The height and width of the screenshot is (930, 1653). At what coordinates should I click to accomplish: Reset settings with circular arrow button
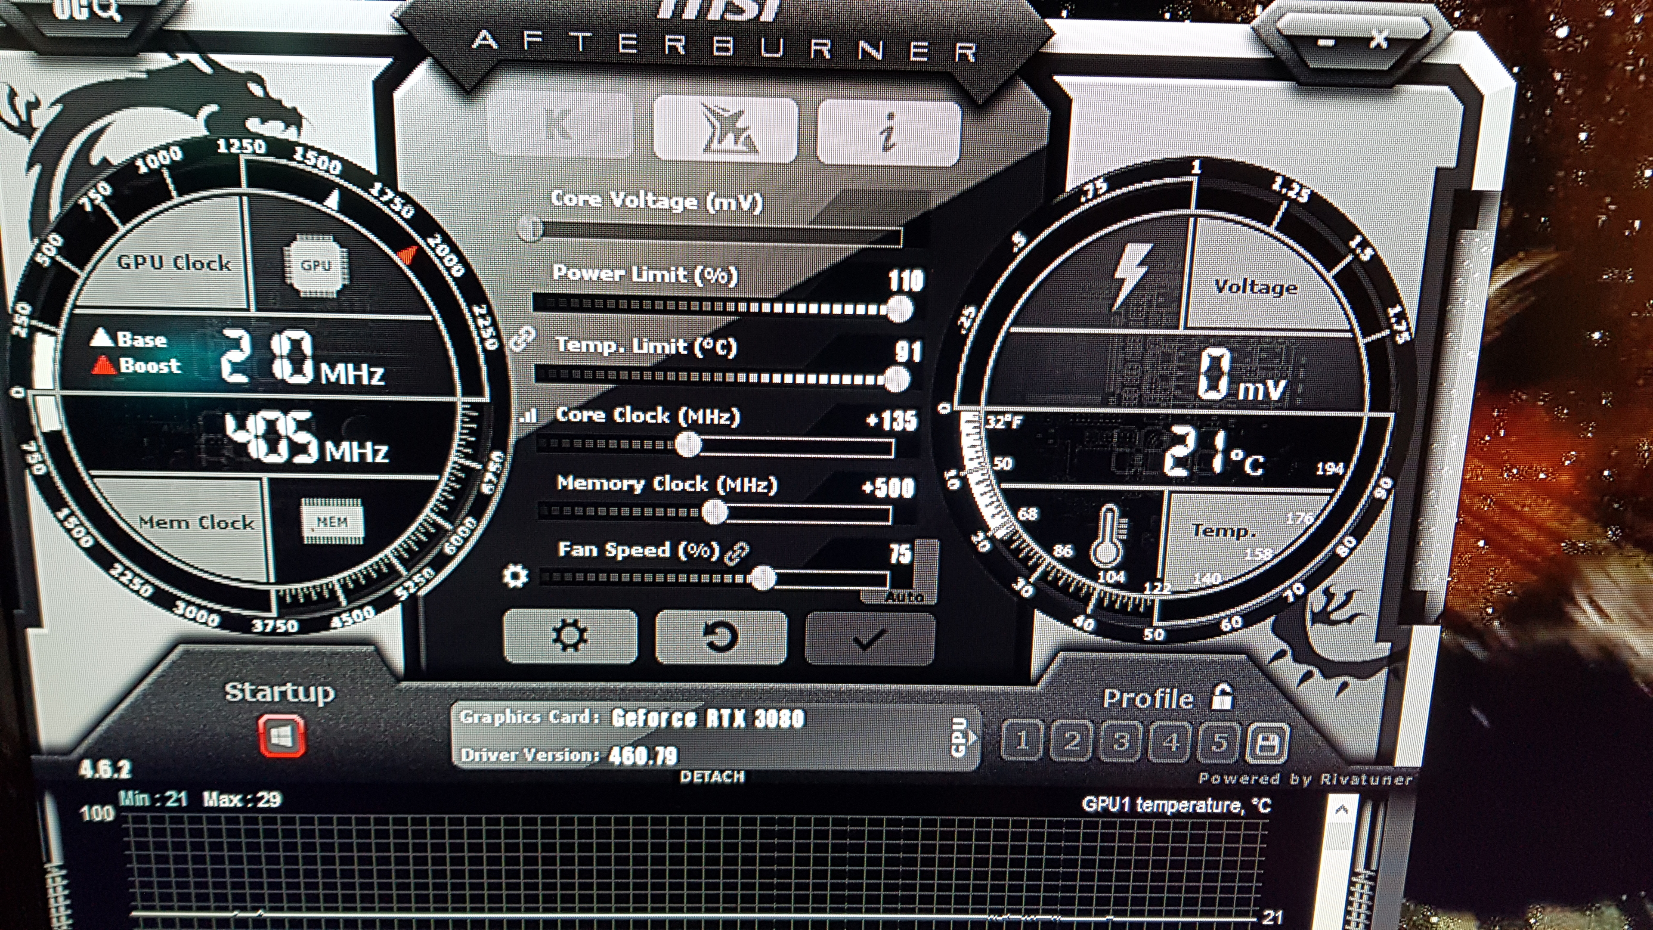(x=721, y=637)
